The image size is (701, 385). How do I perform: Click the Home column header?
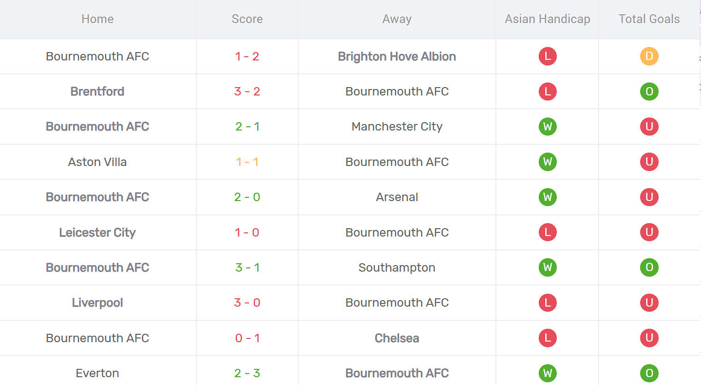point(97,19)
